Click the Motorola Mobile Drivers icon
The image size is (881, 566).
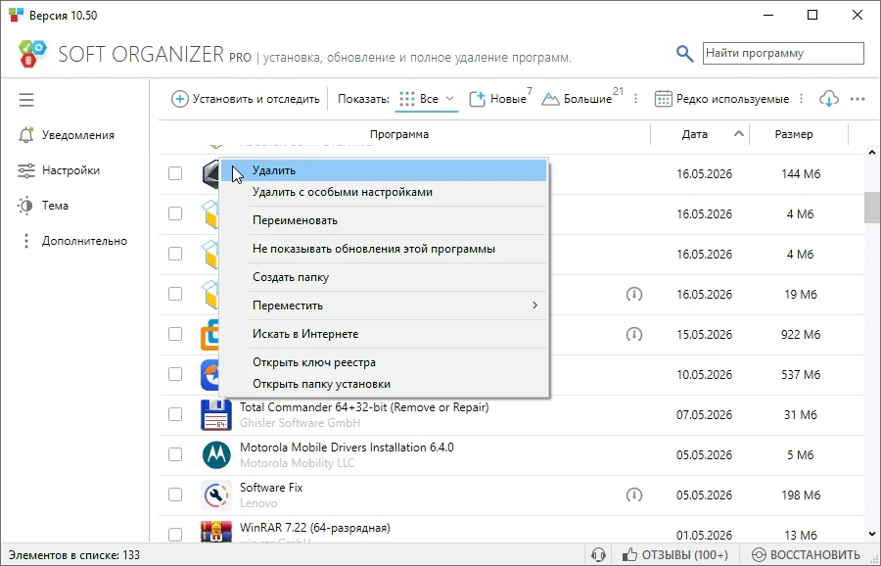(216, 454)
